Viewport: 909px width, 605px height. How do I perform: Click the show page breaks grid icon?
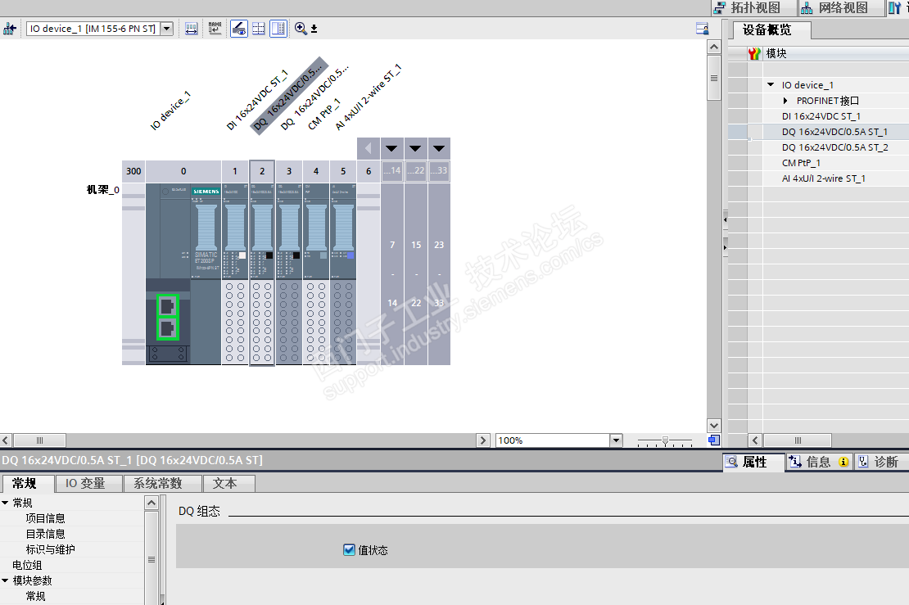pos(259,29)
